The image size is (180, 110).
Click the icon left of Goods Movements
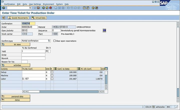(4, 18)
